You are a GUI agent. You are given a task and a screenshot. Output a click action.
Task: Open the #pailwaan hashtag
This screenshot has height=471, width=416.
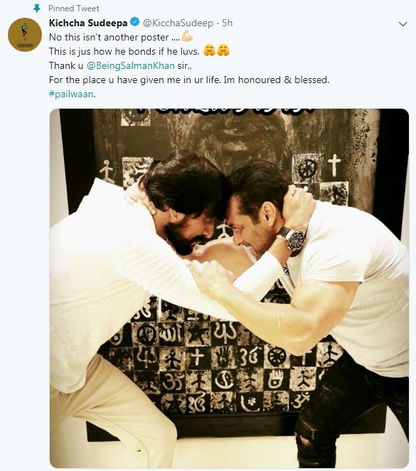pyautogui.click(x=71, y=94)
